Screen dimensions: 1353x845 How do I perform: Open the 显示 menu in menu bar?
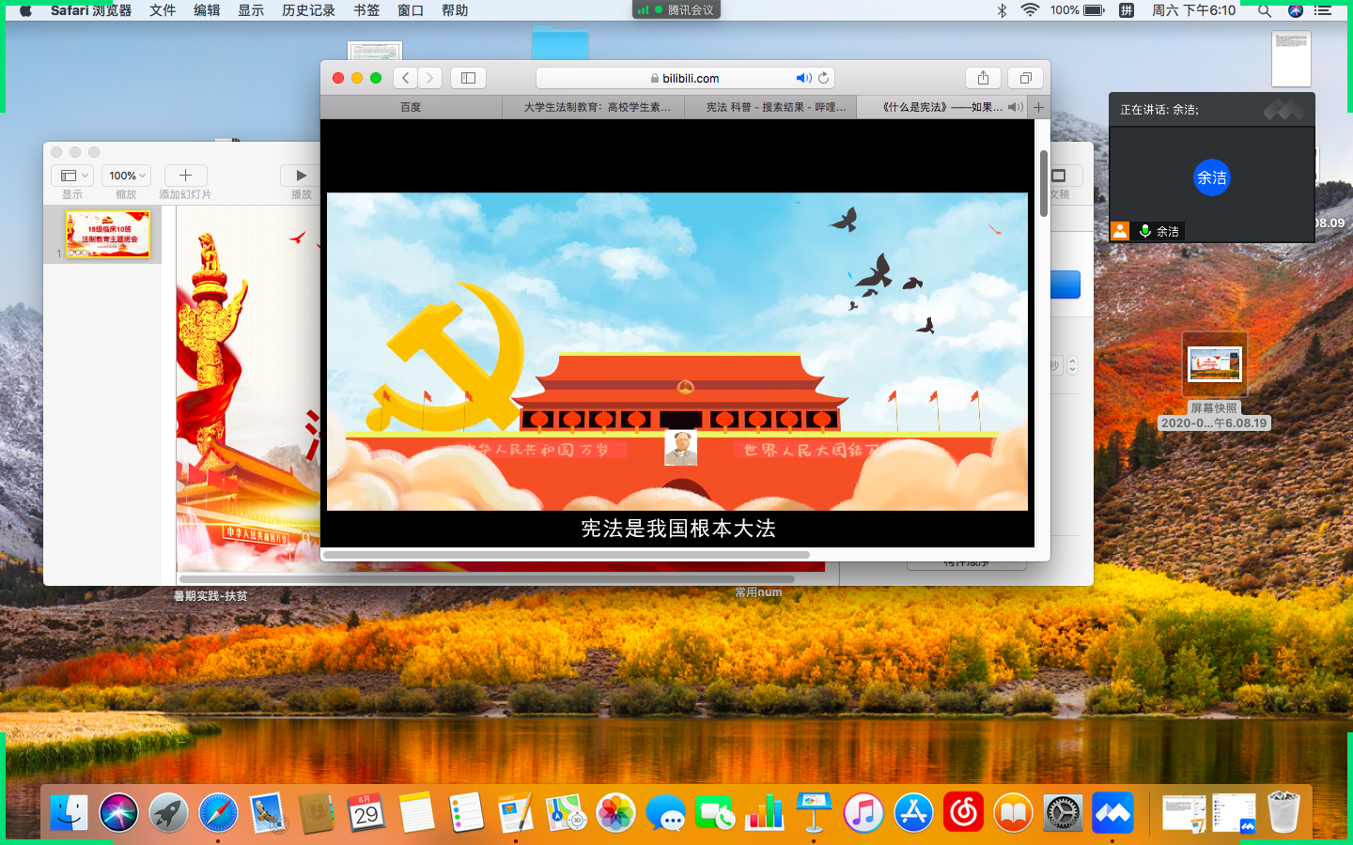click(x=251, y=10)
